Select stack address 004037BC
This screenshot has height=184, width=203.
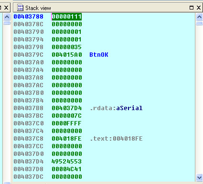(x=28, y=116)
